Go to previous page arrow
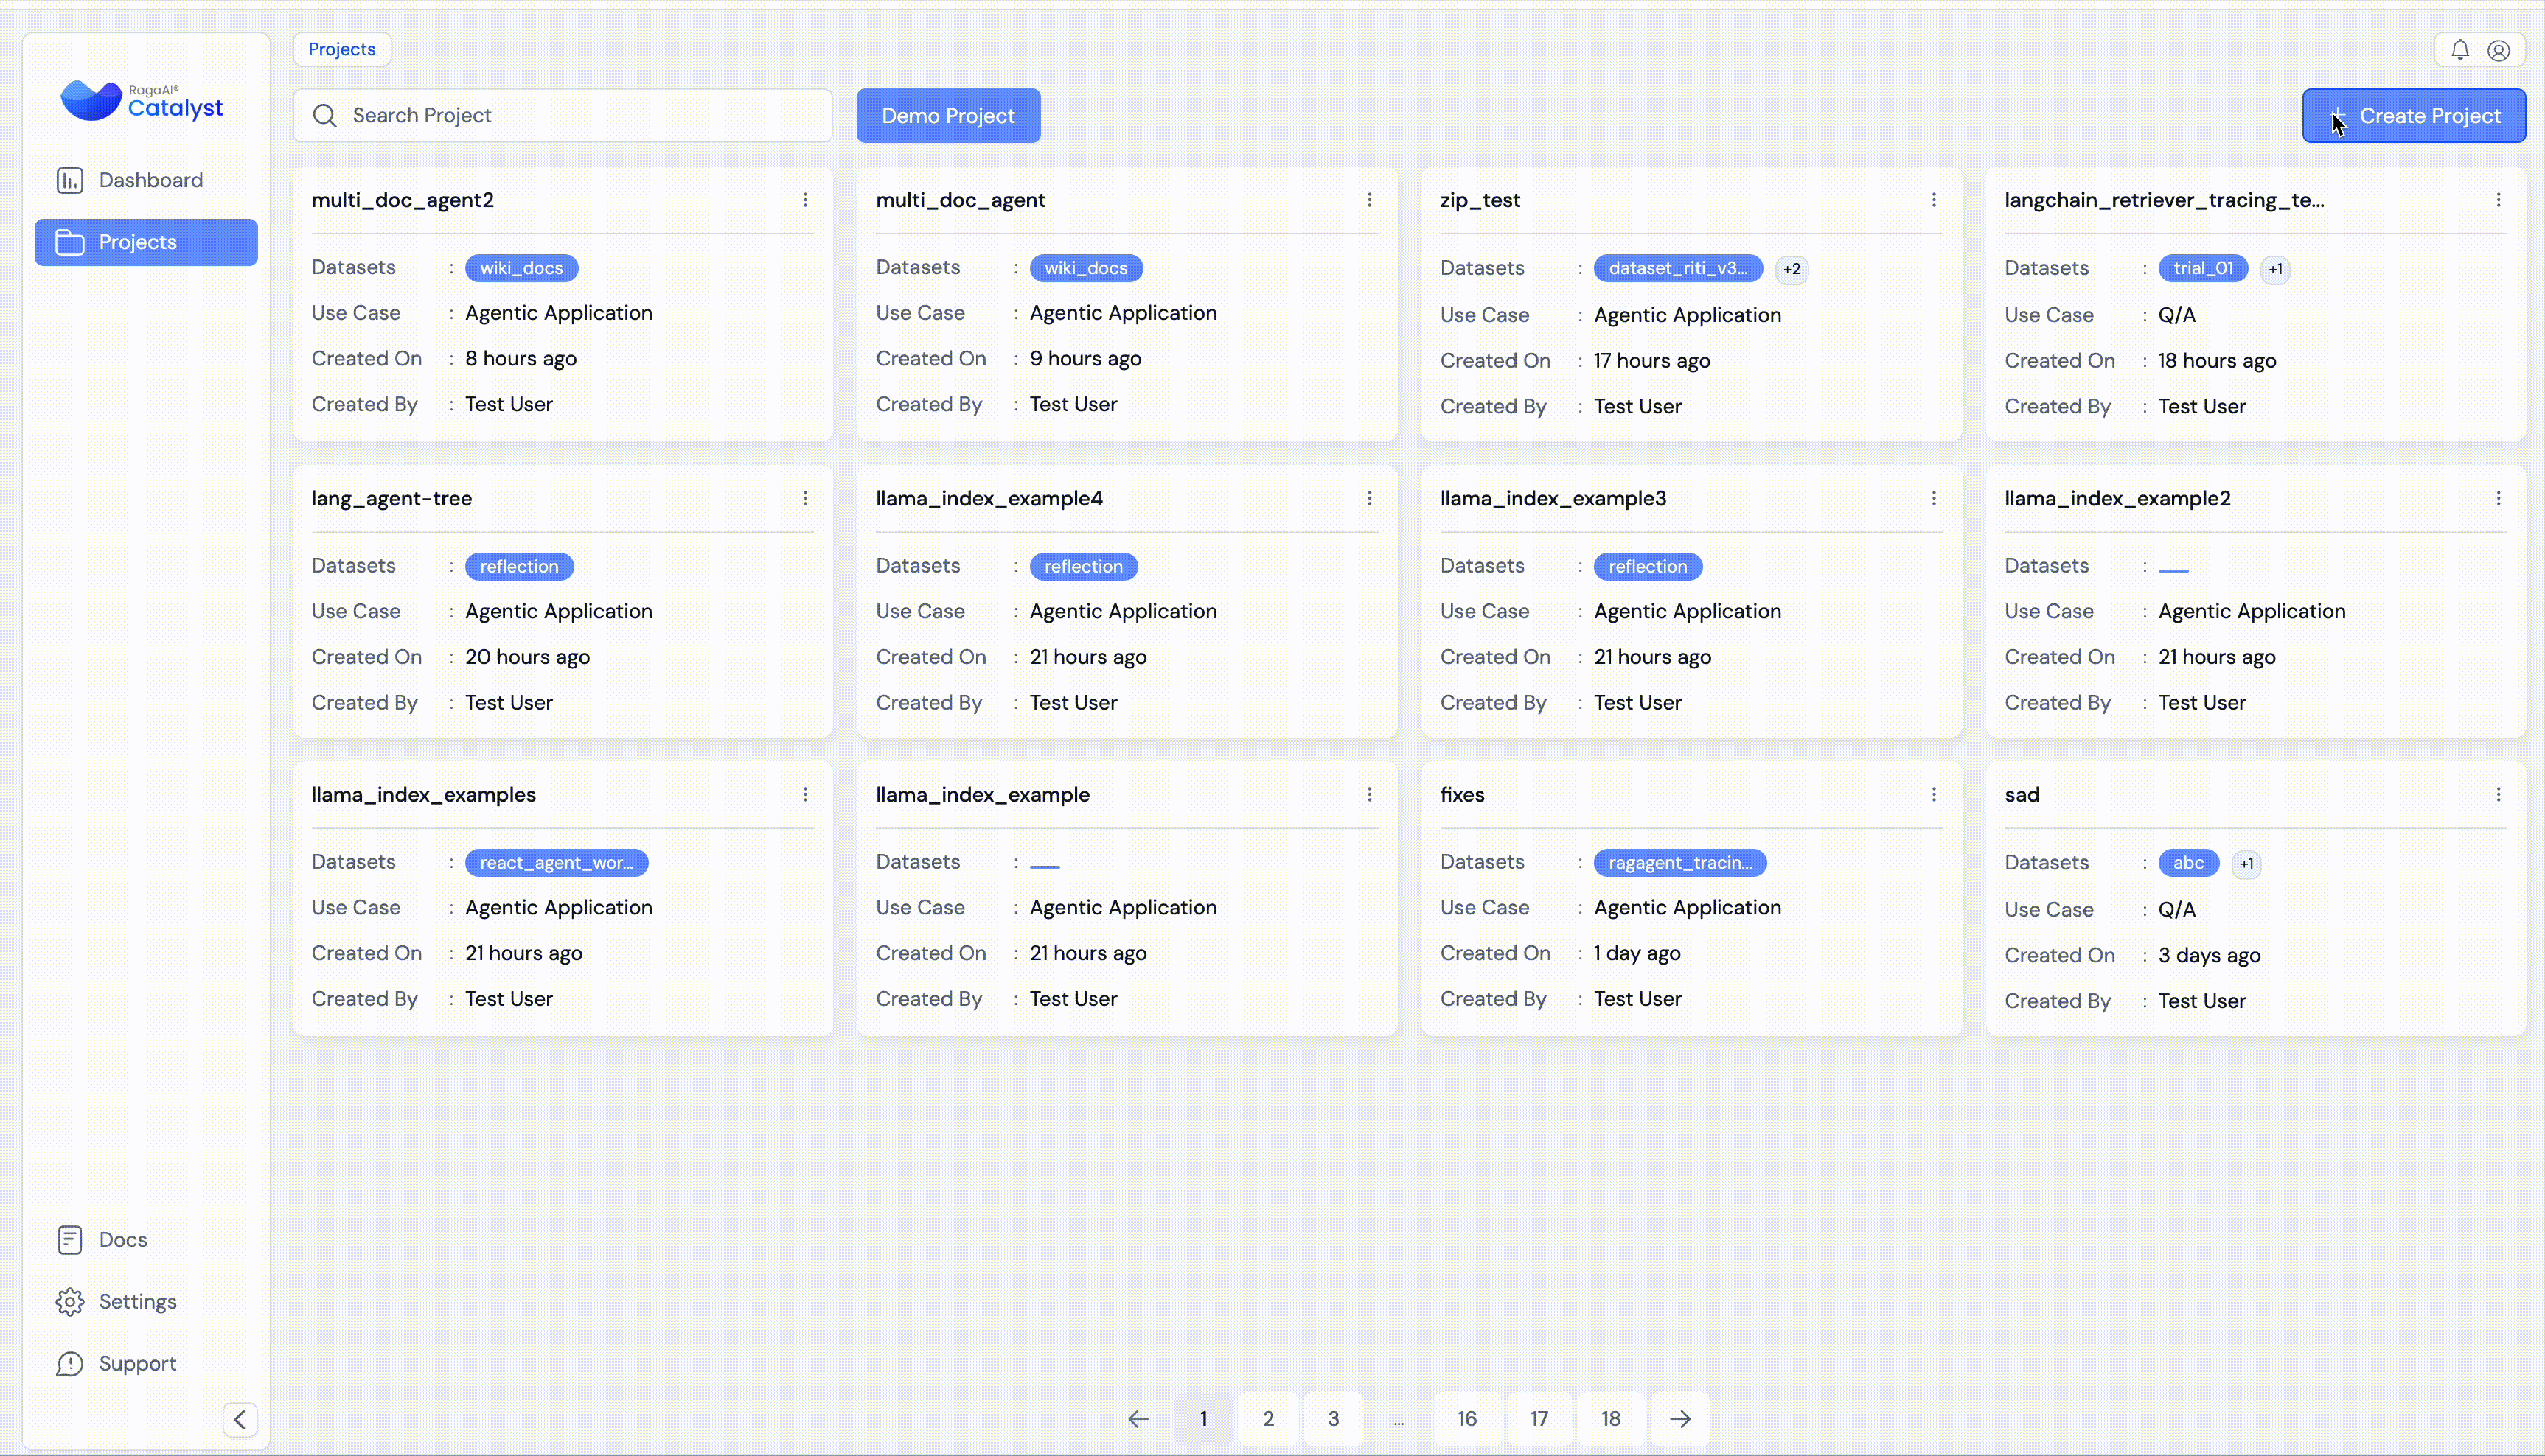The width and height of the screenshot is (2545, 1456). pos(1138,1418)
